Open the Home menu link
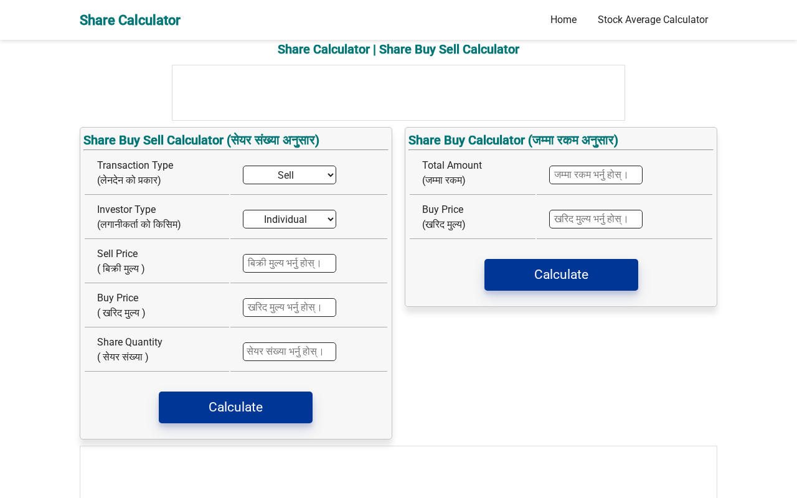797x498 pixels. pos(564,20)
